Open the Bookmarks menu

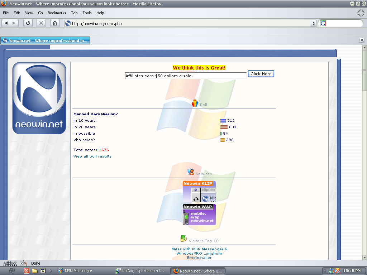[57, 13]
